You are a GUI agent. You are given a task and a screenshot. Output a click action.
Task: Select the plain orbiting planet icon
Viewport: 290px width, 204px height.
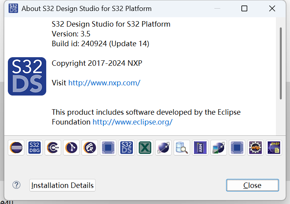(x=163, y=148)
